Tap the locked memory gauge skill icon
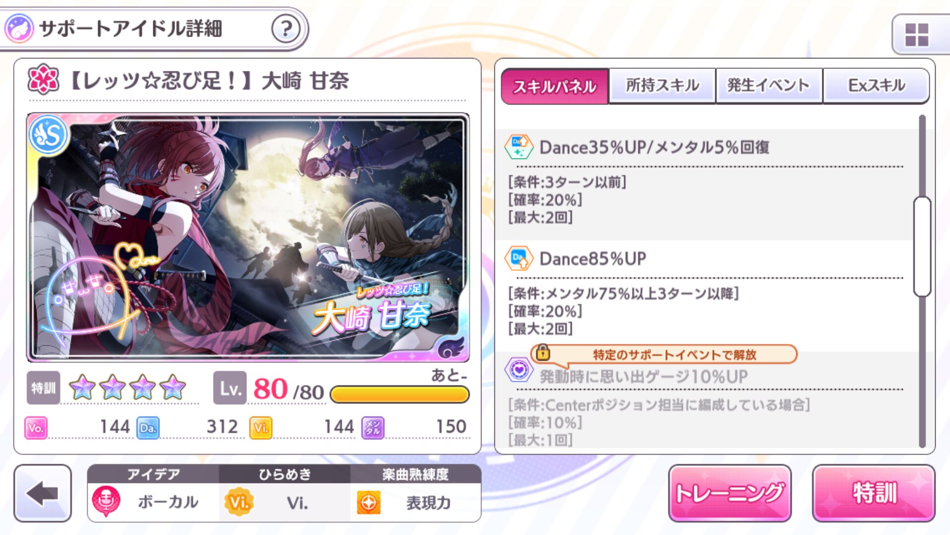 point(519,370)
